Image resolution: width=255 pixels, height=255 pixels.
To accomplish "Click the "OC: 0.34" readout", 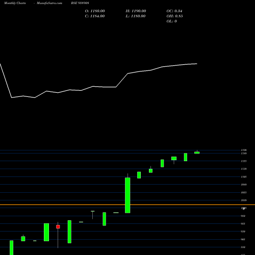I will [x=174, y=11].
